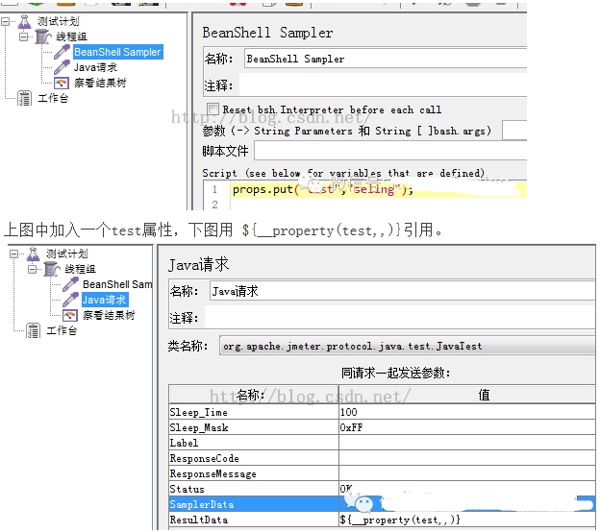Click the Java请求 名称 field
This screenshot has height=532, width=600.
[402, 291]
